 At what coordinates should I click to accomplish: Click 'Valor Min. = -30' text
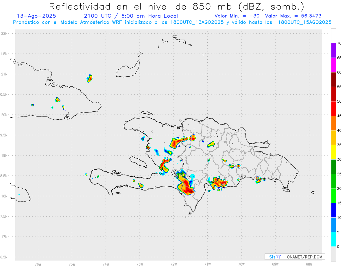pyautogui.click(x=237, y=16)
